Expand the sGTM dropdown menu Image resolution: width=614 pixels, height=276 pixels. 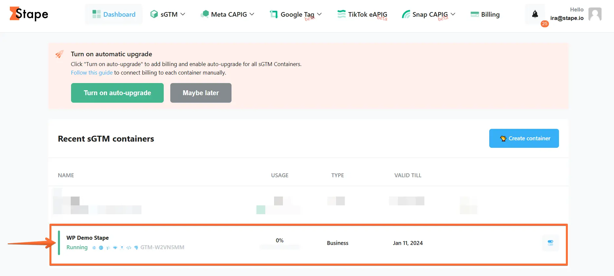tap(168, 14)
